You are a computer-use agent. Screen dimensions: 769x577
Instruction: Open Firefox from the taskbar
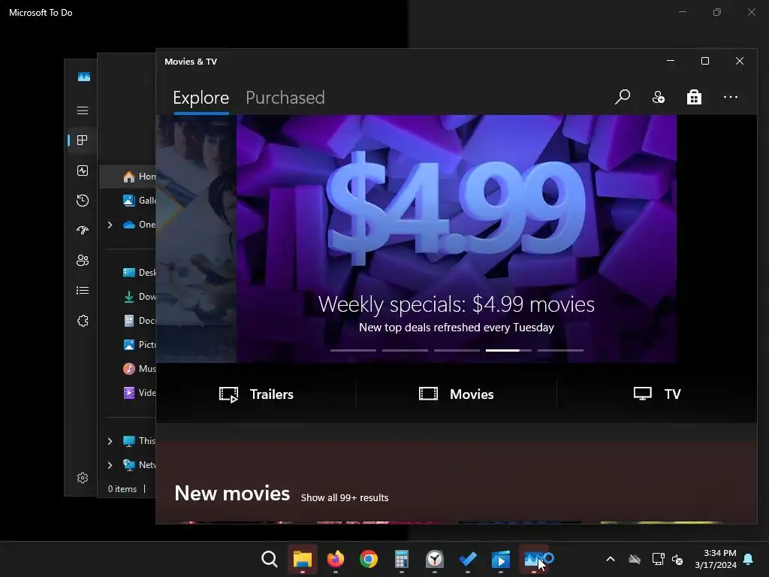click(x=336, y=558)
